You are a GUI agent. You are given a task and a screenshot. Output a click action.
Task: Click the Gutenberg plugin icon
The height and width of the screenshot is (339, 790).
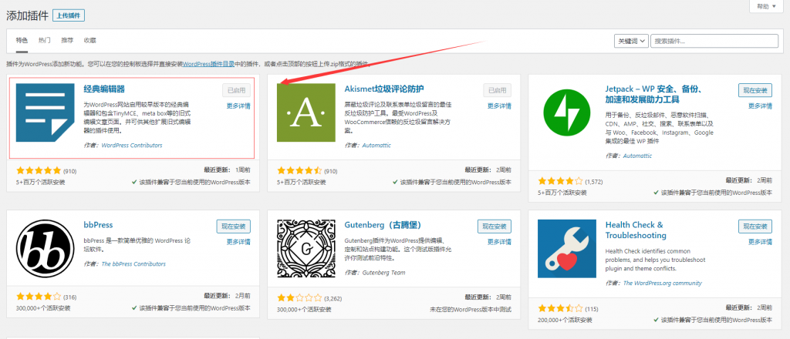pos(306,248)
